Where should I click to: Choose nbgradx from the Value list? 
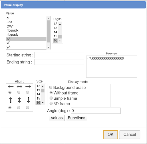(x=26, y=30)
